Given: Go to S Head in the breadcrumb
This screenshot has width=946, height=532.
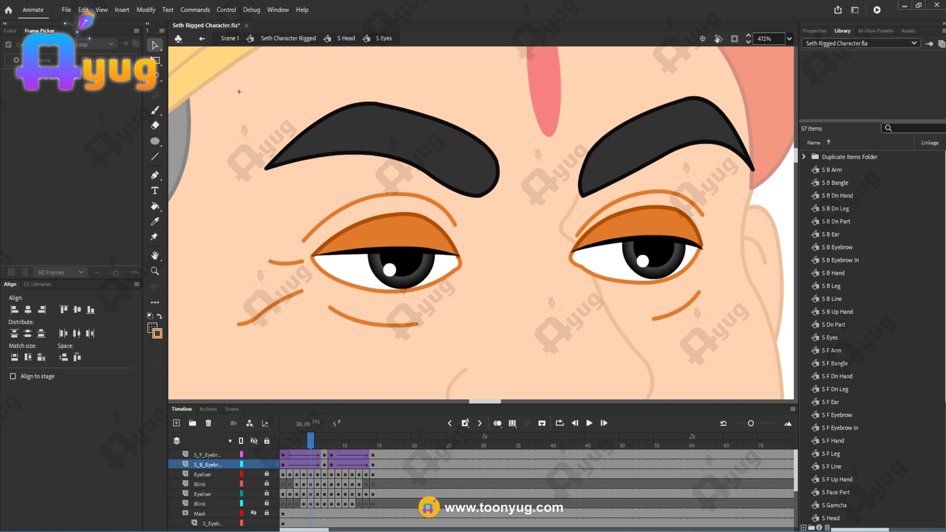Looking at the screenshot, I should 346,38.
